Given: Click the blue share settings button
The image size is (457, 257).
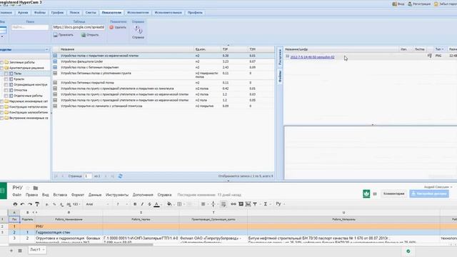Looking at the screenshot, I should 429,193.
